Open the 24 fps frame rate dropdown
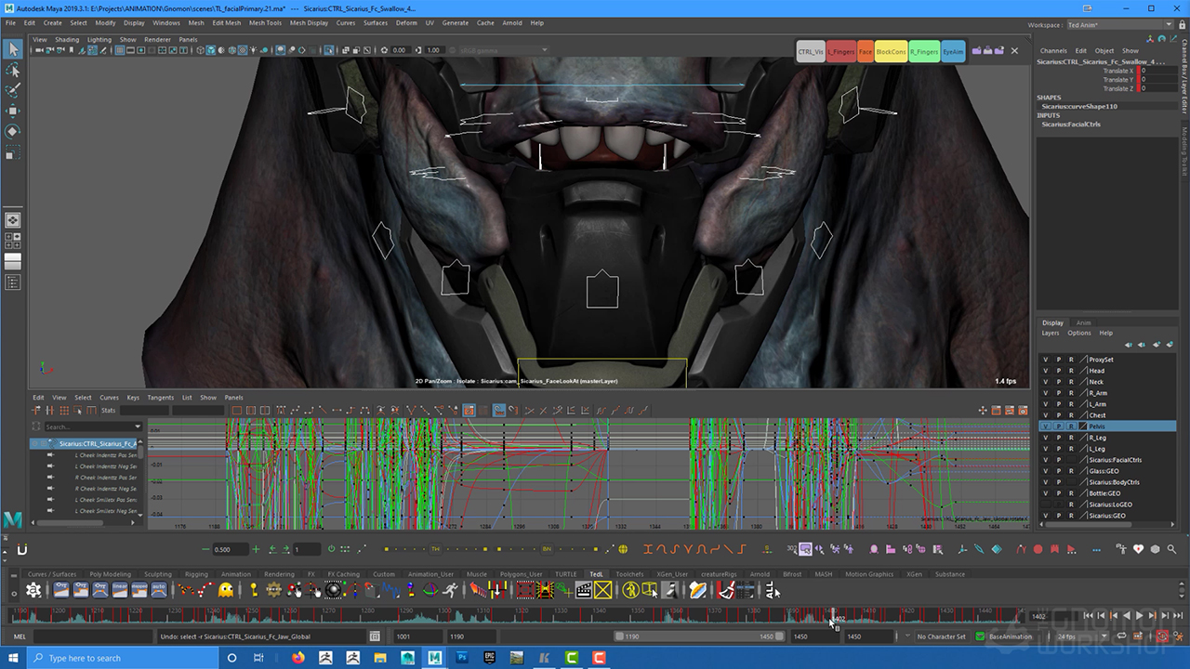 click(x=1077, y=636)
